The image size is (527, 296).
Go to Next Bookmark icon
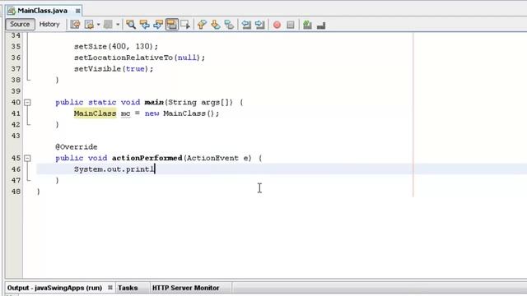[x=216, y=25]
